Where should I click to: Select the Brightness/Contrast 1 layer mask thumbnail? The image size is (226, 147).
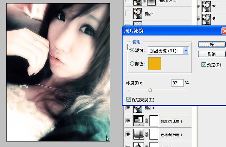[x=154, y=121]
